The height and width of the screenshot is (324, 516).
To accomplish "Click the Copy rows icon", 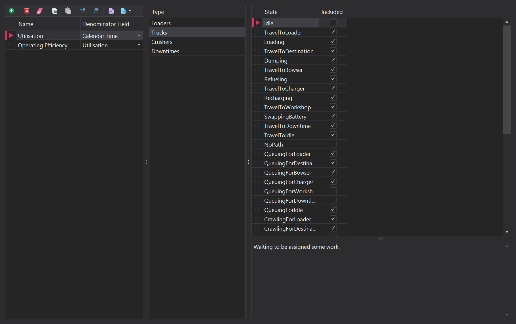I will click(55, 11).
